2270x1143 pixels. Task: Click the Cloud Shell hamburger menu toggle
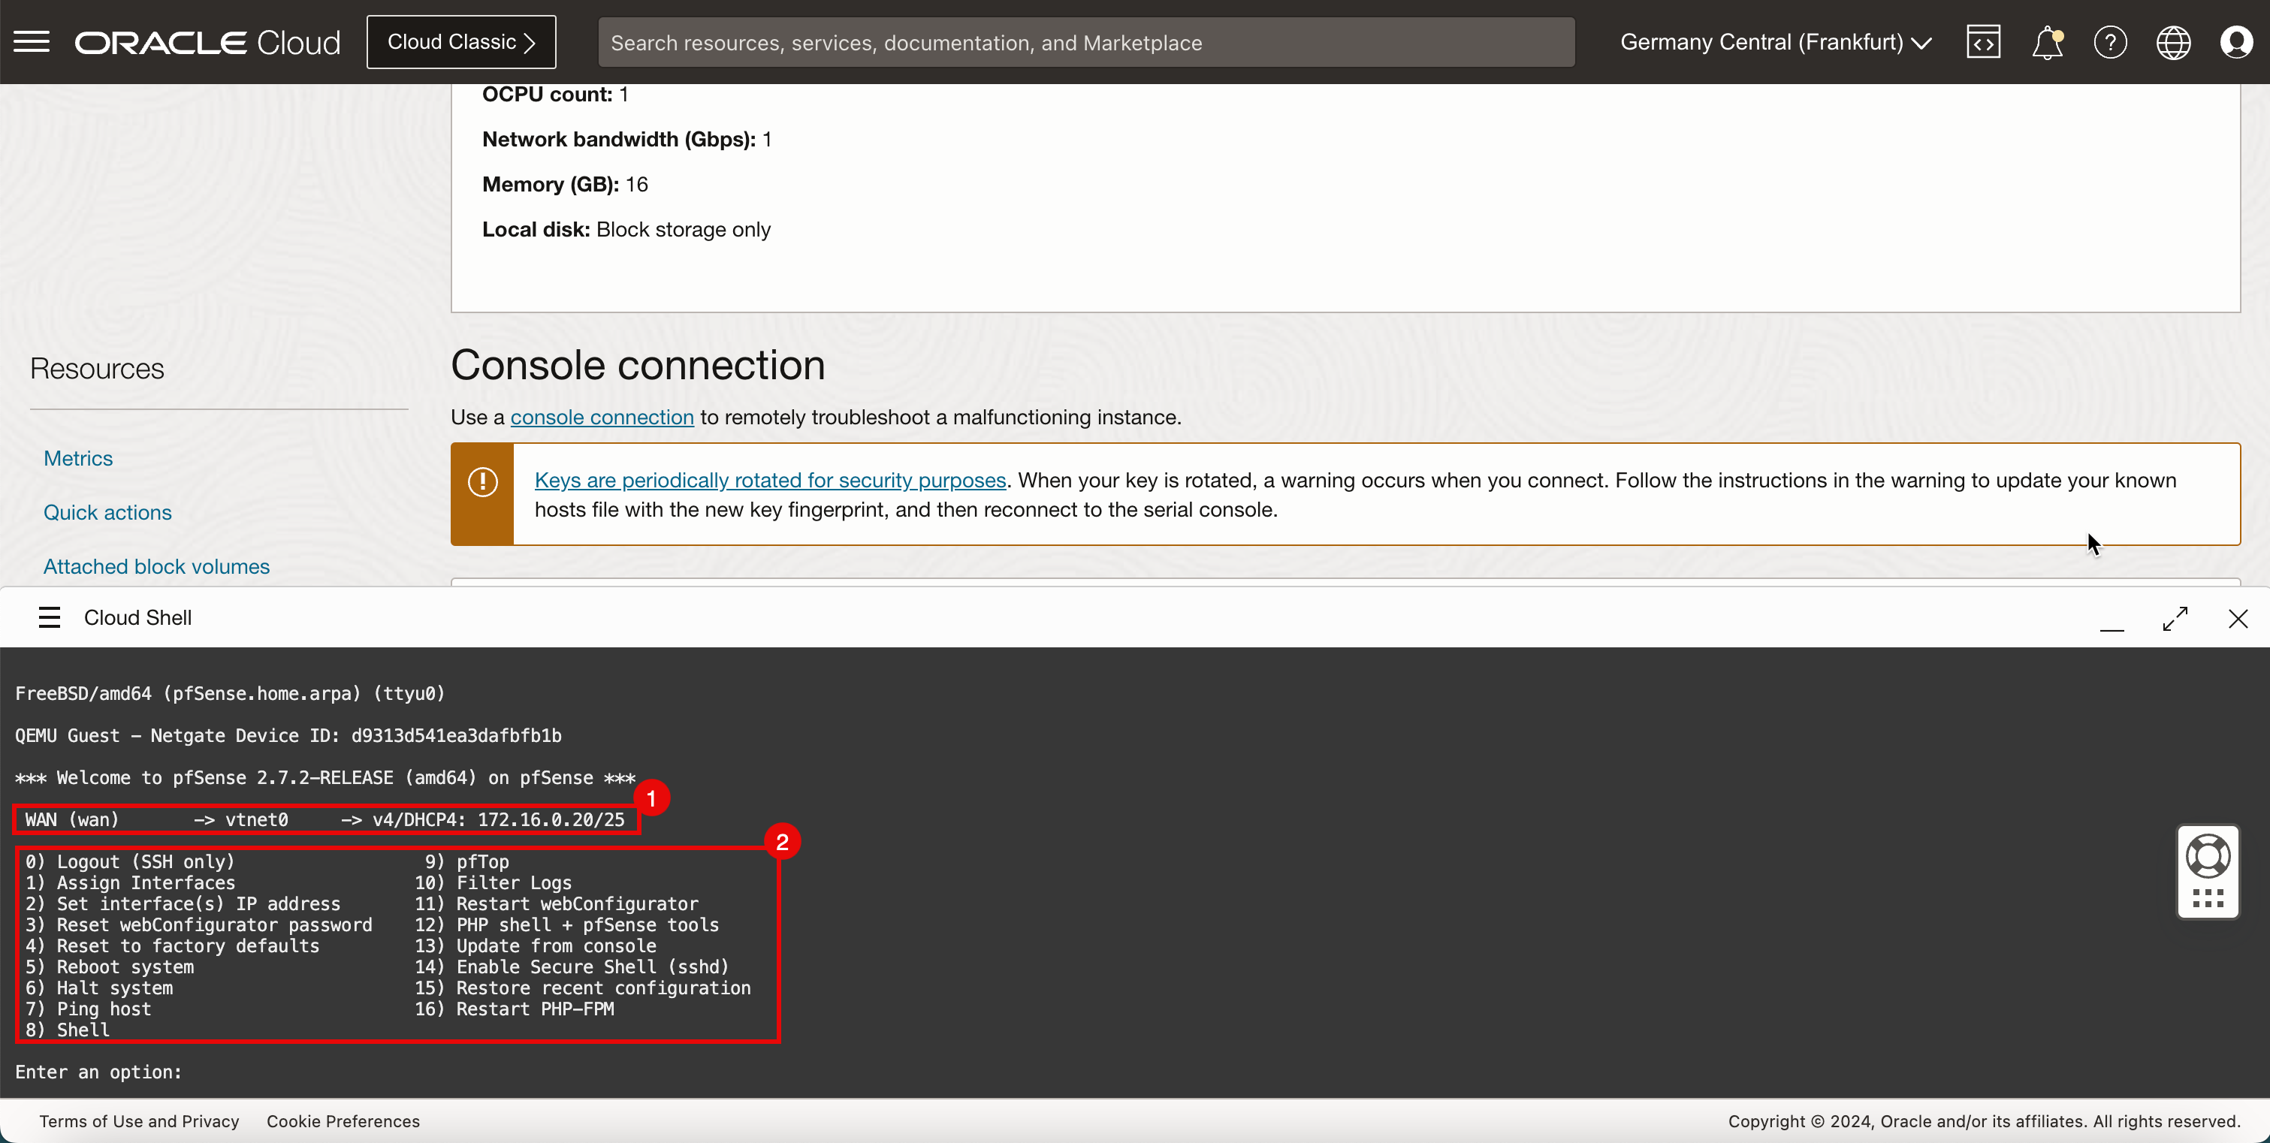click(x=50, y=617)
